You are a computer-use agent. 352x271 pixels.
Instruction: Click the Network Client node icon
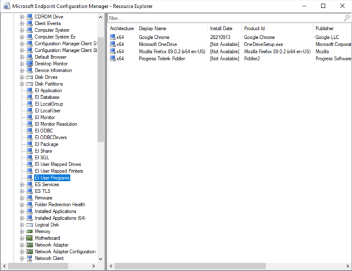29,258
